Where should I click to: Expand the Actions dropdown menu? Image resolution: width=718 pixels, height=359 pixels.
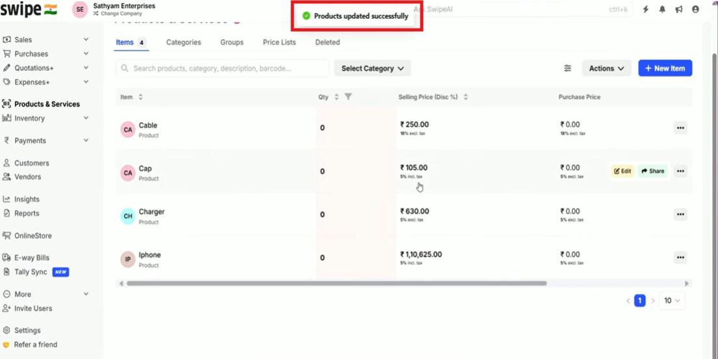pos(606,68)
